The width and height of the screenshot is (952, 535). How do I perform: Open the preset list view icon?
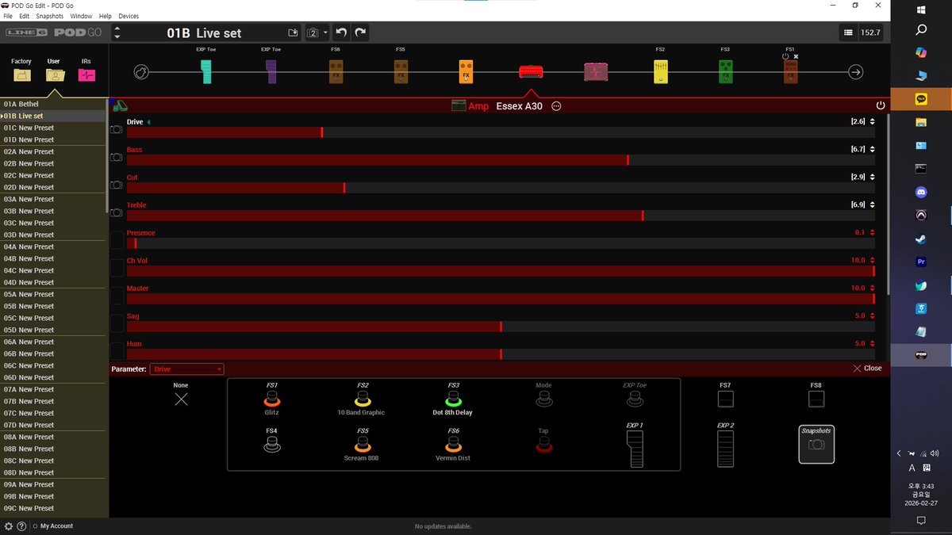[848, 32]
